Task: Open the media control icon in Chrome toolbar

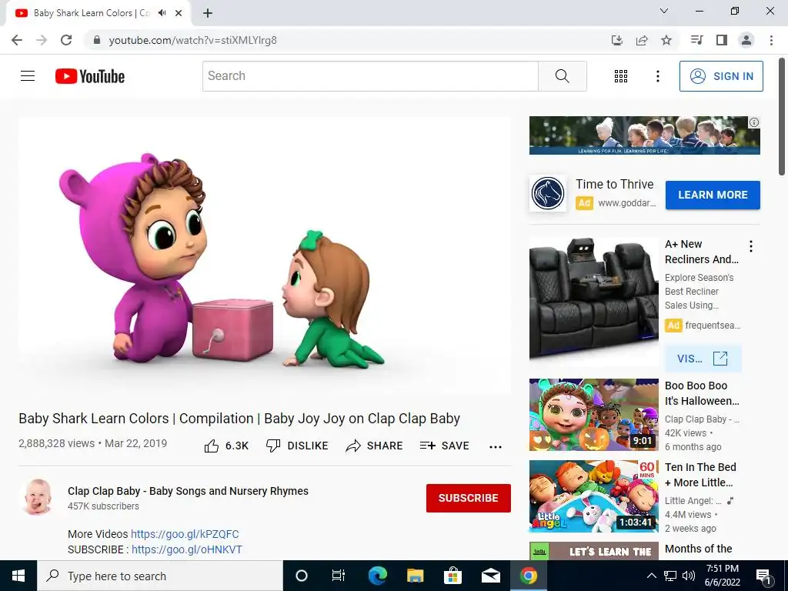Action: tap(696, 40)
